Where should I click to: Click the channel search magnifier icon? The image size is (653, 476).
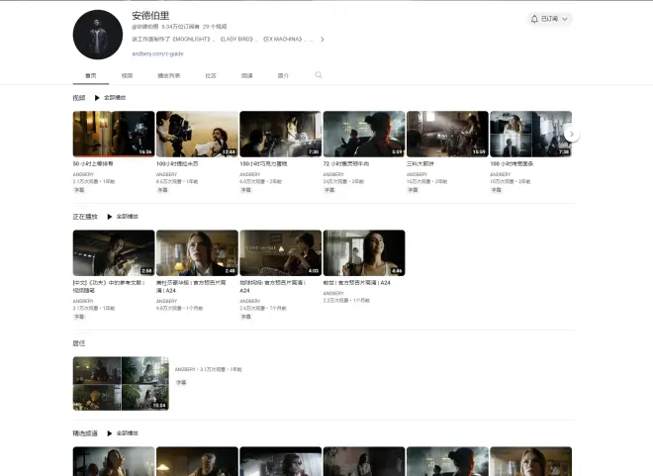(x=319, y=75)
